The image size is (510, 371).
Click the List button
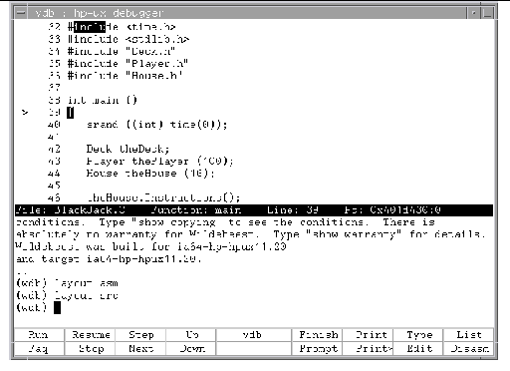(x=468, y=334)
